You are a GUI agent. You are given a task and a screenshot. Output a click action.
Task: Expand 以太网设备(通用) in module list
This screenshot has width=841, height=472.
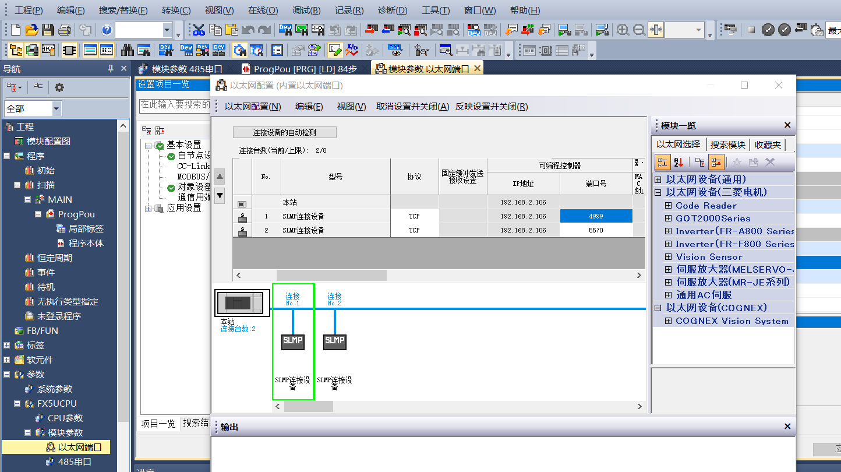(x=658, y=179)
